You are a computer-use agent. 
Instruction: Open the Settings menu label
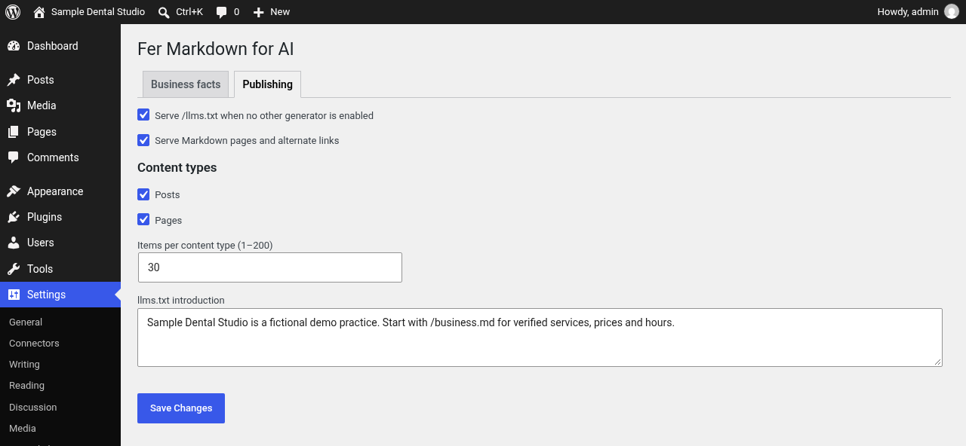pos(46,295)
